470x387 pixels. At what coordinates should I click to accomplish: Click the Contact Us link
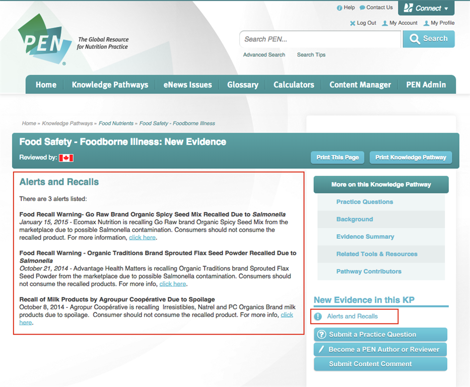tap(379, 8)
